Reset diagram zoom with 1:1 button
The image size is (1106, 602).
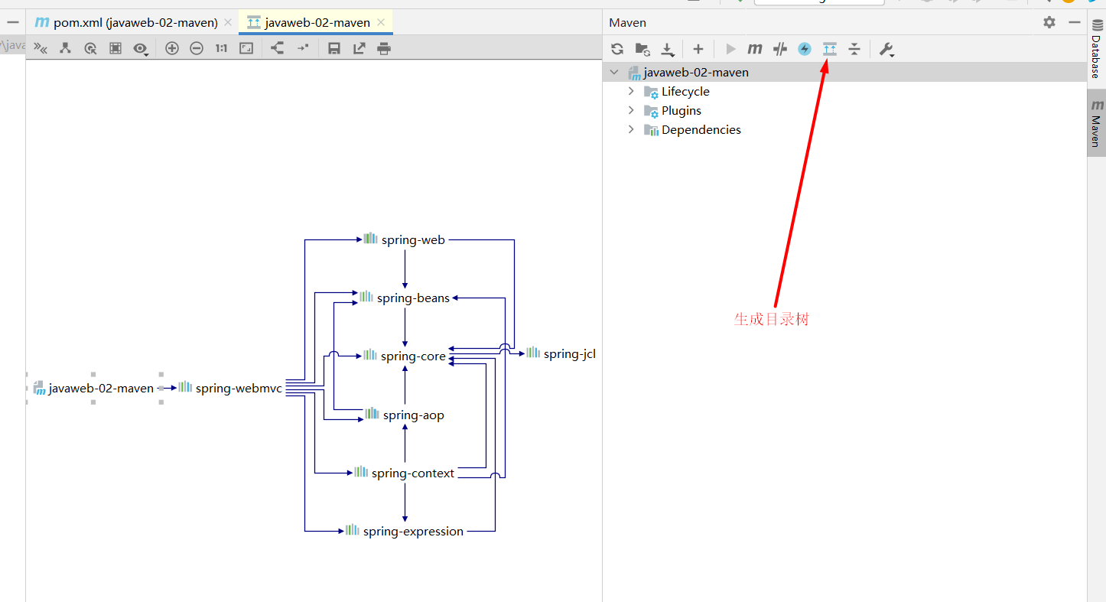(221, 48)
